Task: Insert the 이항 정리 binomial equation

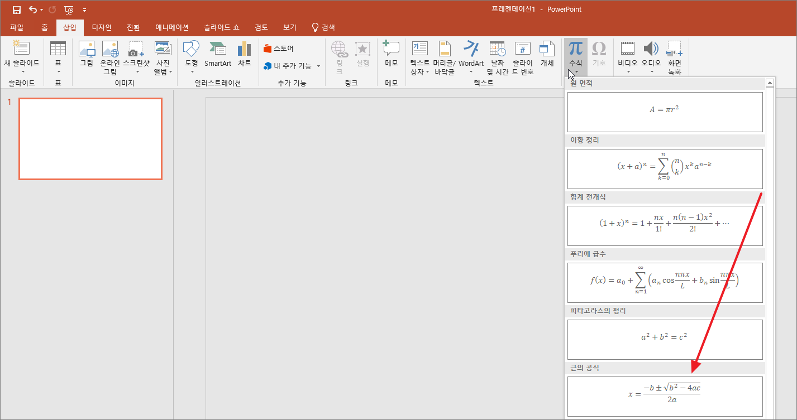Action: click(x=665, y=168)
